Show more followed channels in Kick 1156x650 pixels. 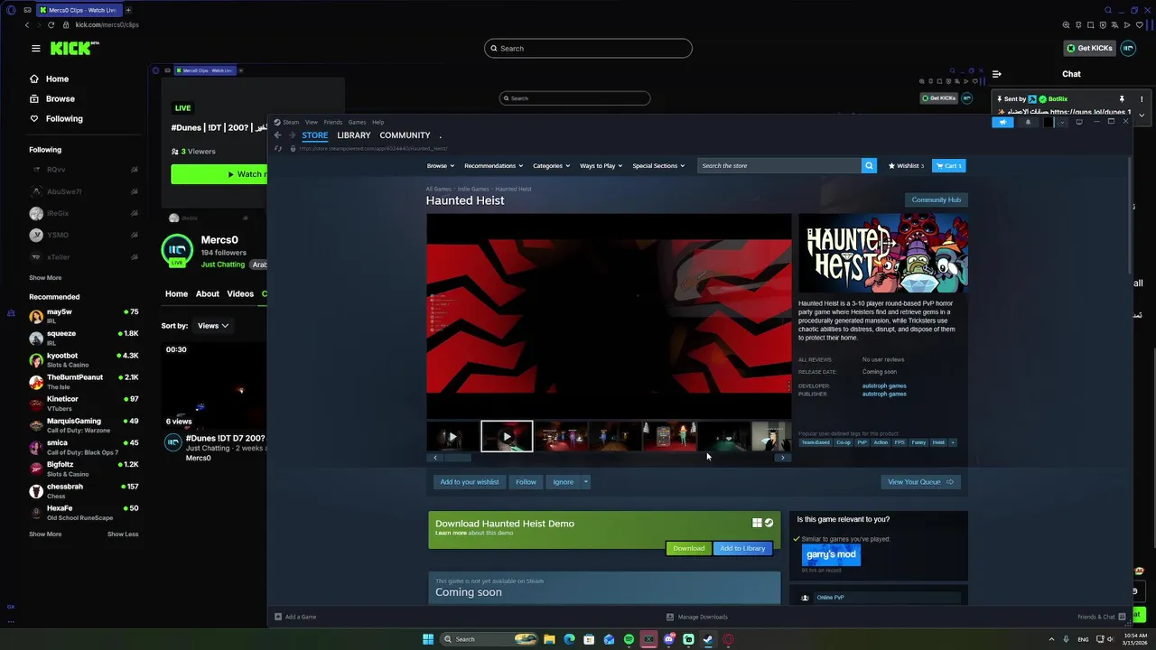pyautogui.click(x=45, y=278)
